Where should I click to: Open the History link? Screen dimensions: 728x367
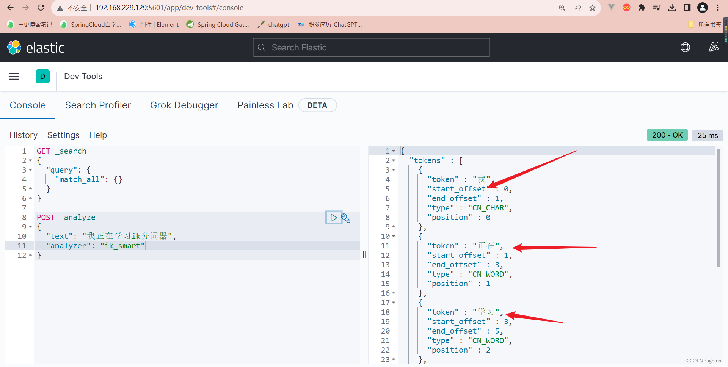click(24, 135)
